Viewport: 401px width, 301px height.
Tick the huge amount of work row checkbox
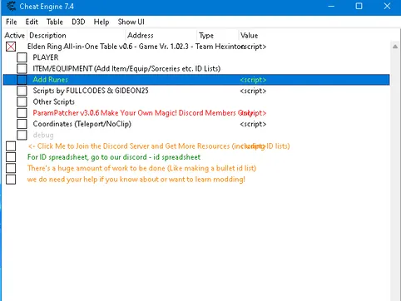(11, 168)
